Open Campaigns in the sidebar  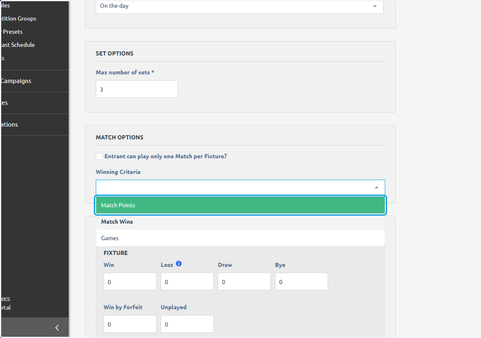(x=16, y=81)
